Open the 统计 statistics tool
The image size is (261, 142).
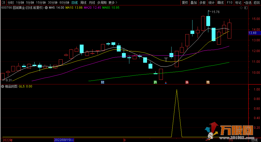coord(211,3)
